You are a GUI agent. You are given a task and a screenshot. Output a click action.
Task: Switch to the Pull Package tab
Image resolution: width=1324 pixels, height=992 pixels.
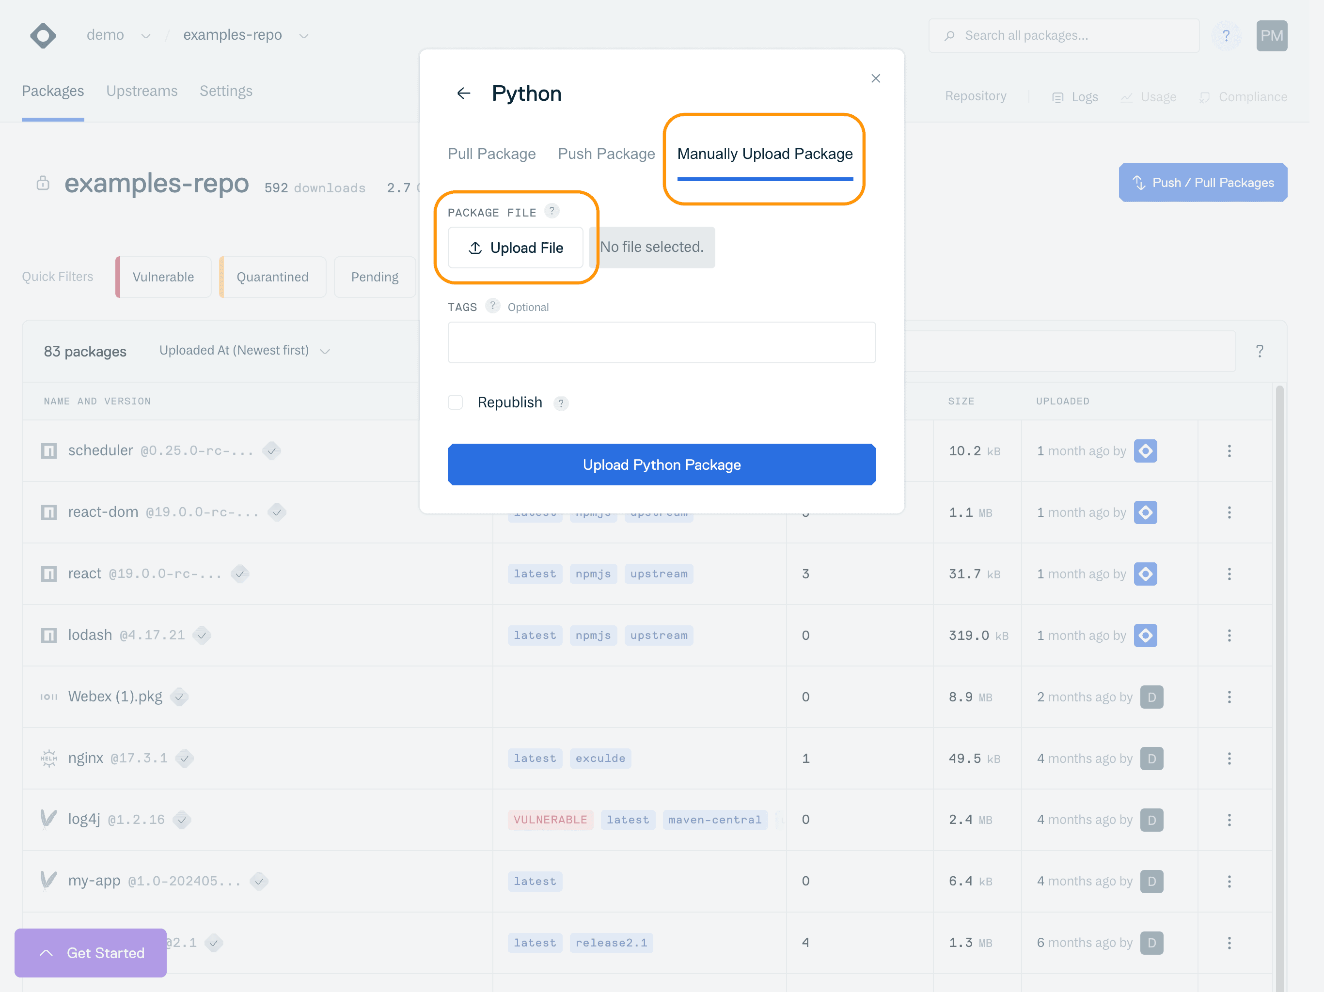(491, 154)
